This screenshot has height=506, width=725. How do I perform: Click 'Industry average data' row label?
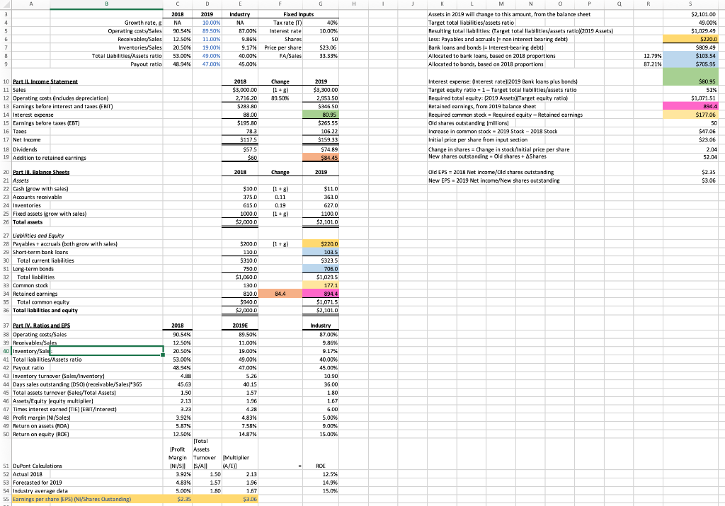(x=40, y=491)
